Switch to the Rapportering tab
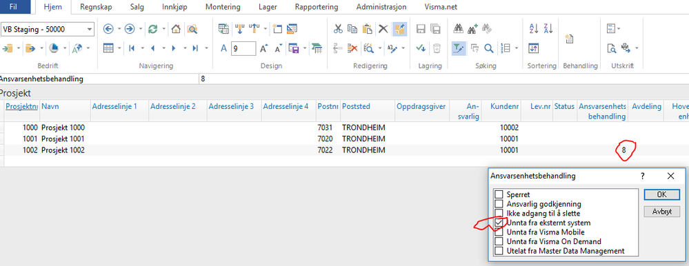This screenshot has width=689, height=266. [317, 7]
